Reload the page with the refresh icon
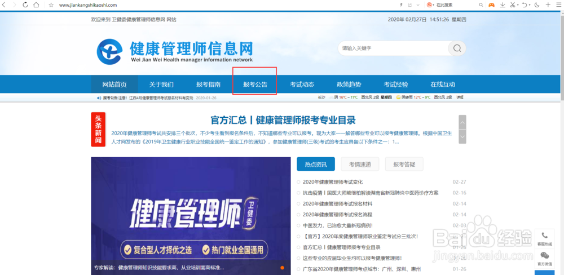Image resolution: width=564 pixels, height=275 pixels. click(25, 5)
